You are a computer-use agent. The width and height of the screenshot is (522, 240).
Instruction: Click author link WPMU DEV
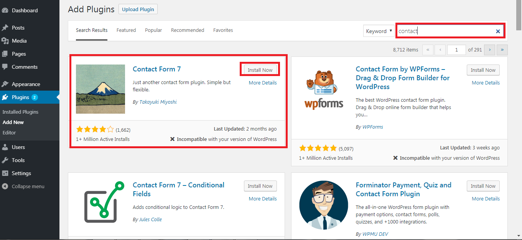coord(375,234)
